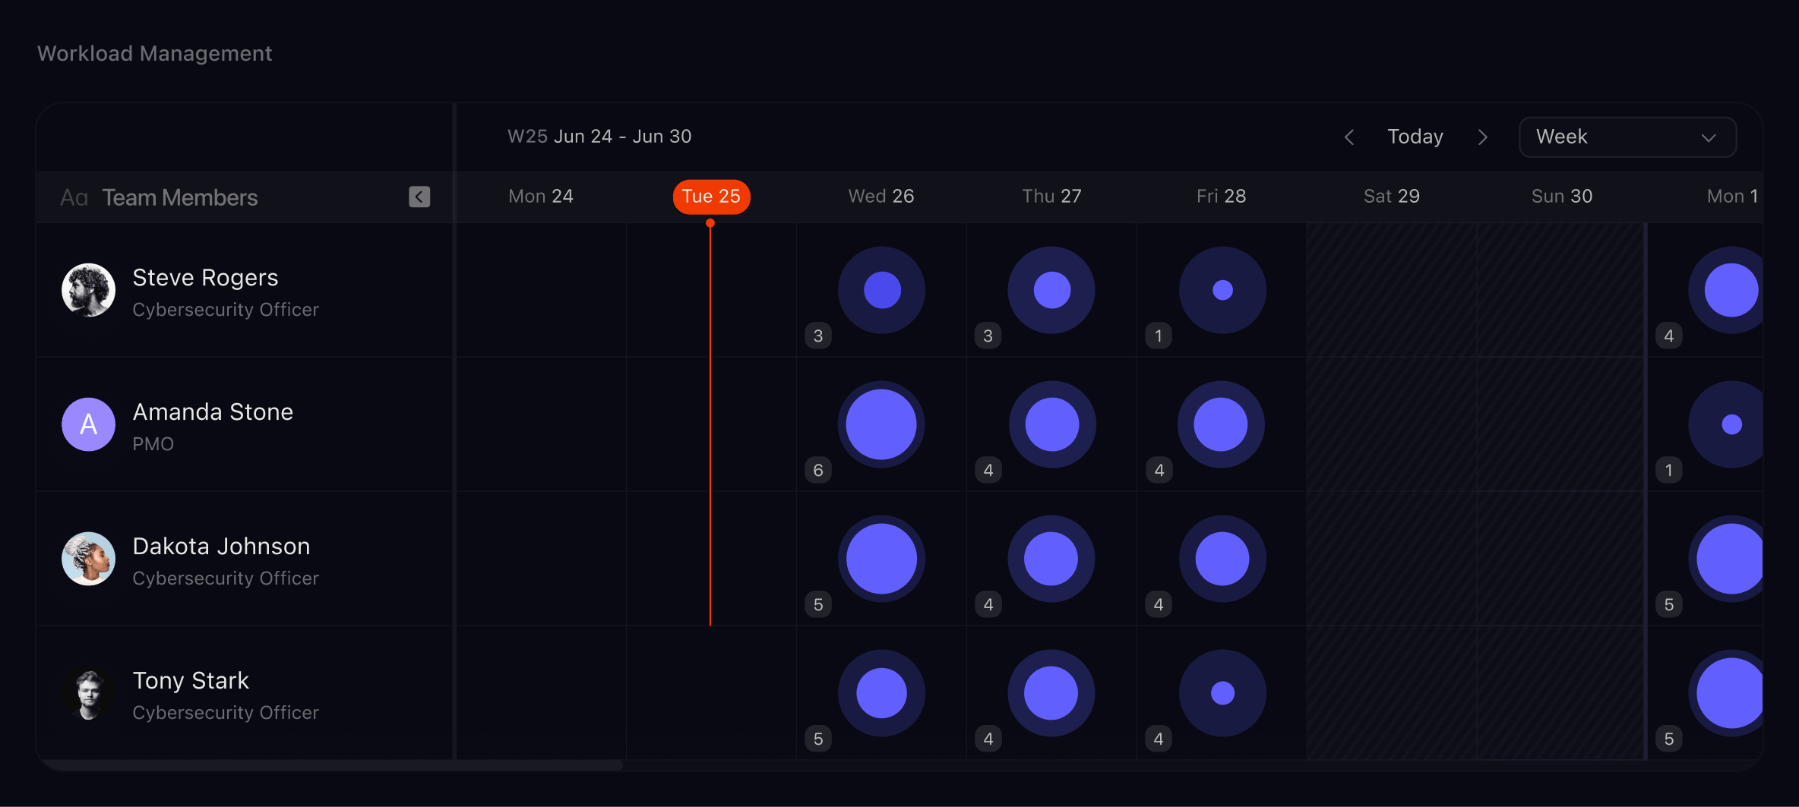Click the Steve Rogers name
The width and height of the screenshot is (1799, 807).
click(x=205, y=278)
